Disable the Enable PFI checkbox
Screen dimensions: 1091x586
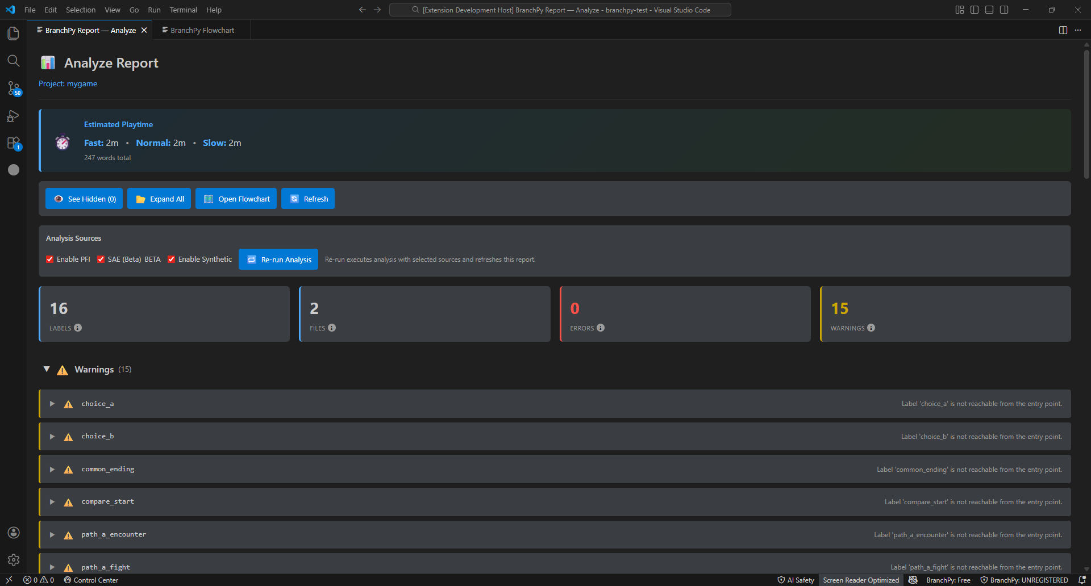point(50,259)
